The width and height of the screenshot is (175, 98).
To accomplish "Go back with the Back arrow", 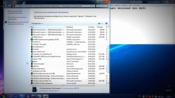I will pyautogui.click(x=6, y=6).
